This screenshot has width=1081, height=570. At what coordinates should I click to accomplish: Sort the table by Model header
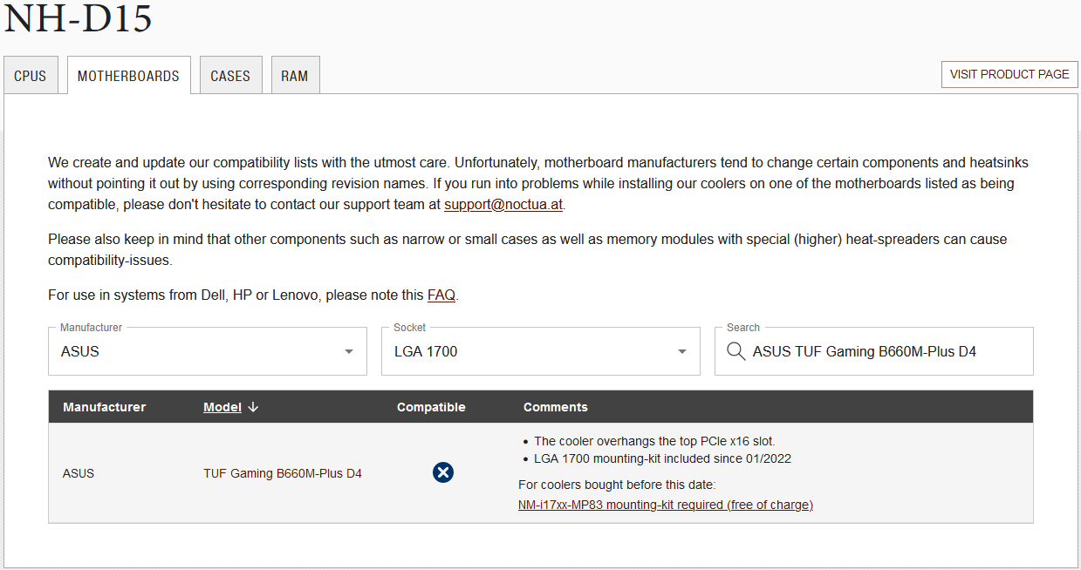tap(222, 407)
